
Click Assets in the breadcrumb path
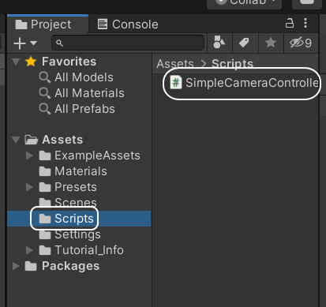click(175, 64)
